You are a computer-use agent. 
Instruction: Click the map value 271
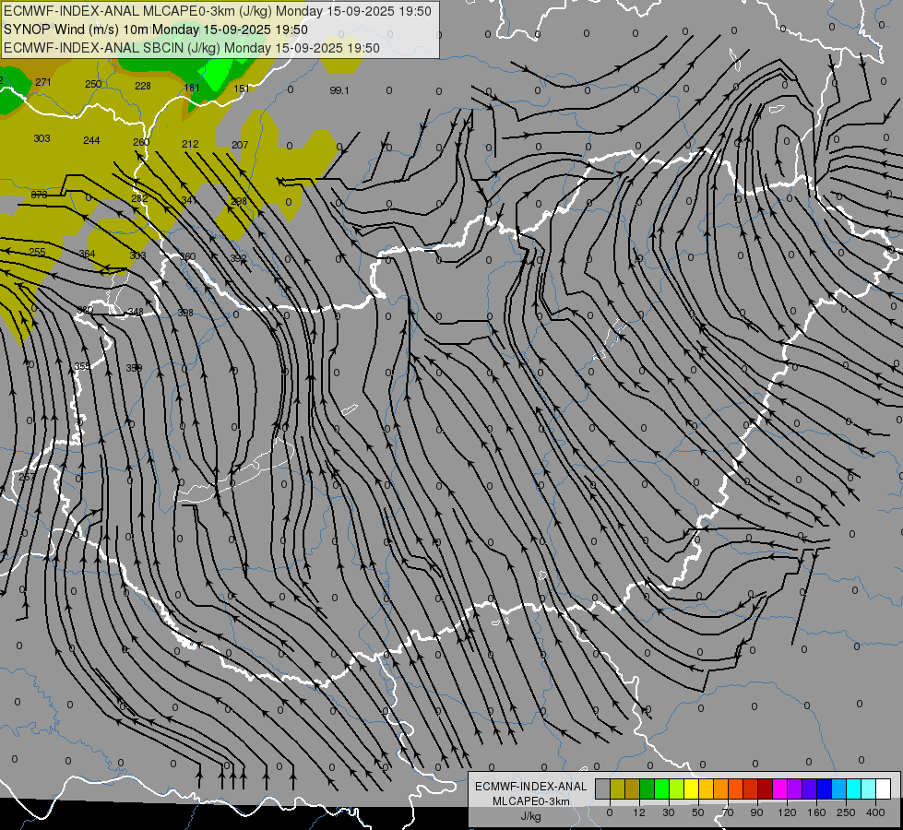coord(43,82)
